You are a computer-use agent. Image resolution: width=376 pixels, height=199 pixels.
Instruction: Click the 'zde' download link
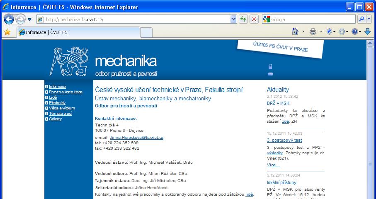point(285,121)
